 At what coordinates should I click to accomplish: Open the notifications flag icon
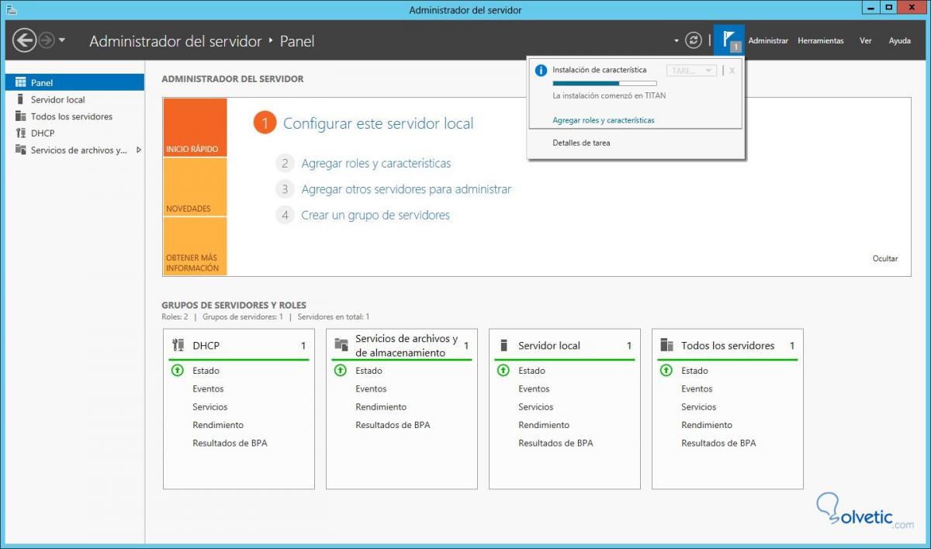[x=729, y=40]
